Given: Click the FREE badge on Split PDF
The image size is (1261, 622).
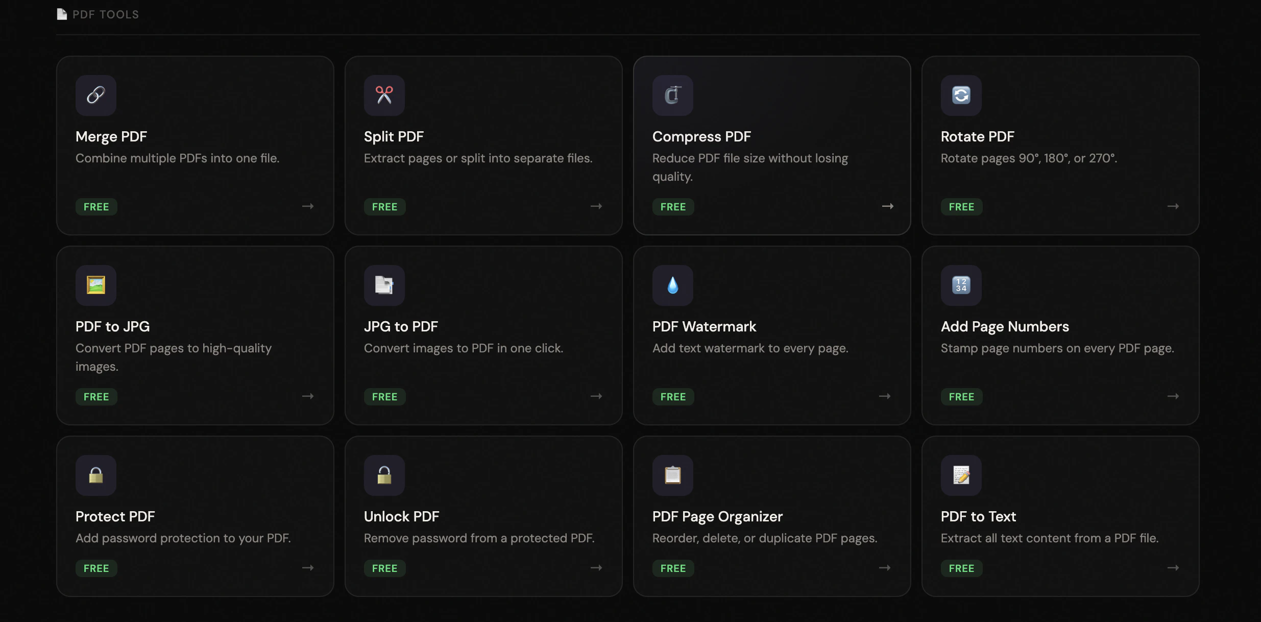Looking at the screenshot, I should click(384, 207).
